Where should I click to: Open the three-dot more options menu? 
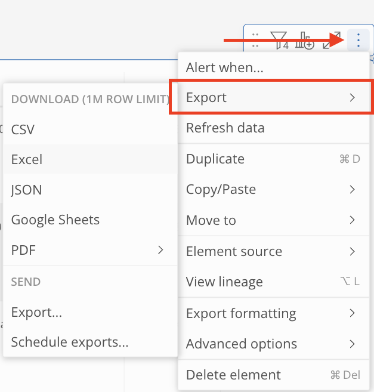pos(358,40)
